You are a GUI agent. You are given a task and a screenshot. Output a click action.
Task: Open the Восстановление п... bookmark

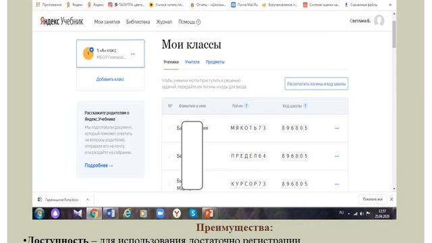(280, 5)
